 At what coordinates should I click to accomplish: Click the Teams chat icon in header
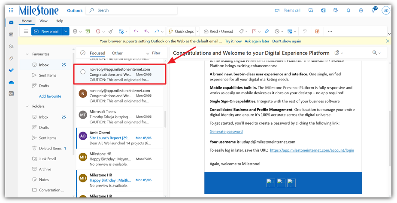point(311,10)
